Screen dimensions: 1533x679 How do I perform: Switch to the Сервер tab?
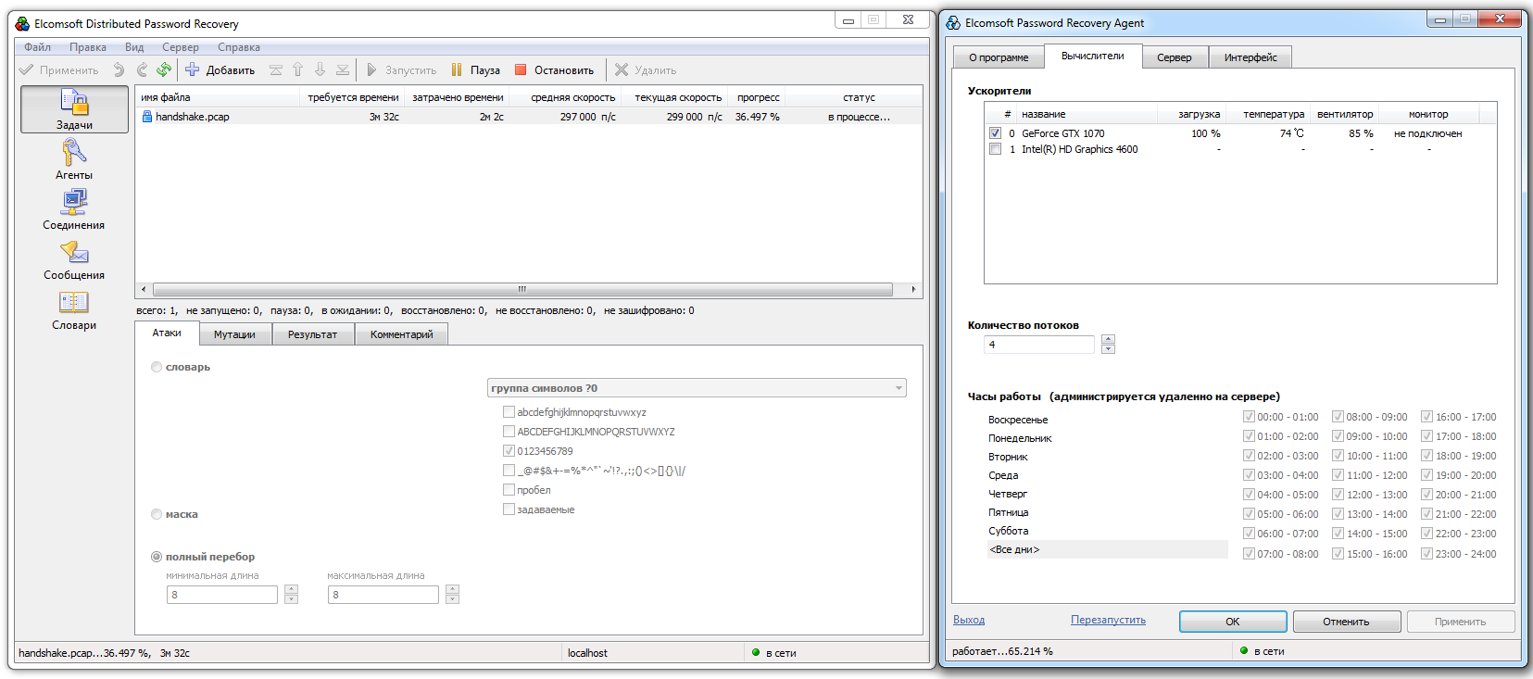[x=1174, y=57]
